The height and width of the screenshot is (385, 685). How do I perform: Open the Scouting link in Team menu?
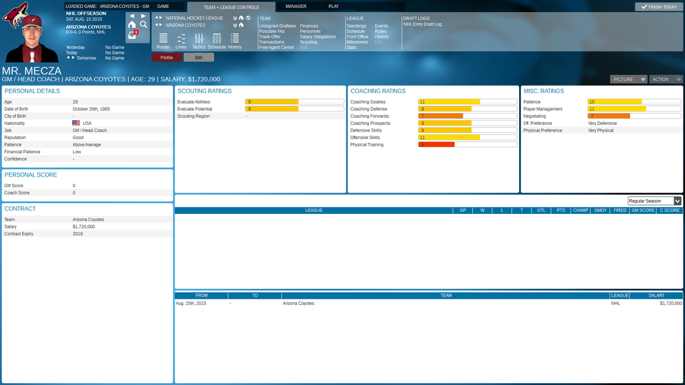pos(308,42)
